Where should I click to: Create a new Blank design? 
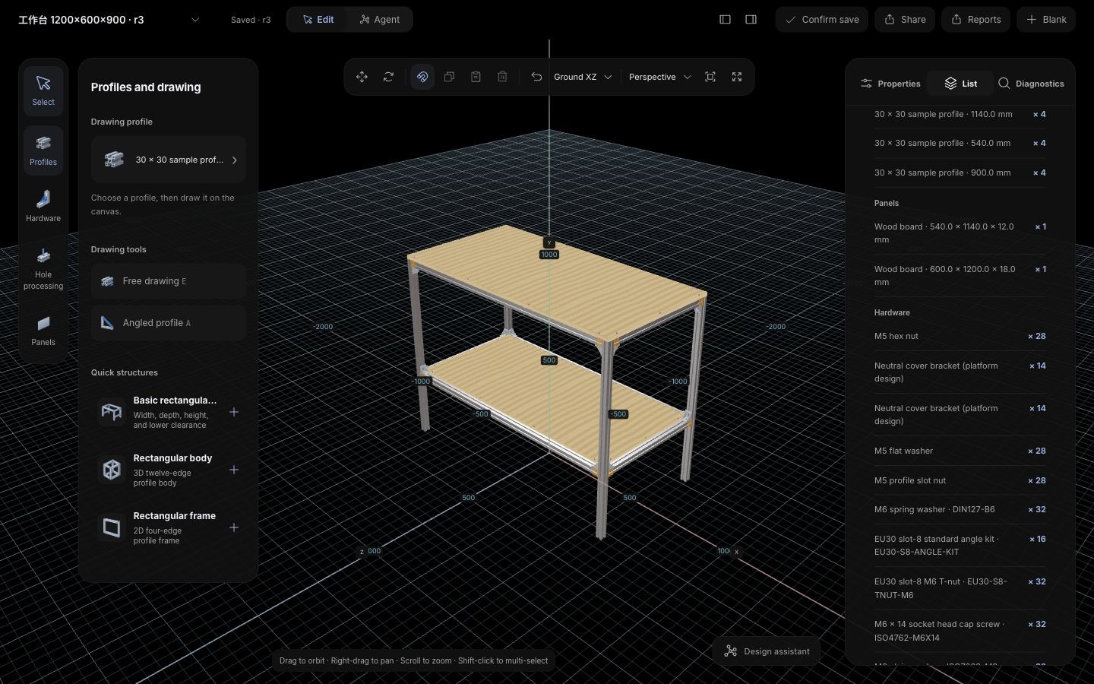[1046, 20]
